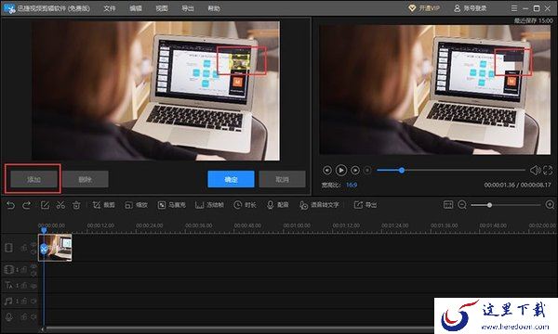Select the video clip thumbnail on timeline
The width and height of the screenshot is (558, 334).
click(55, 248)
